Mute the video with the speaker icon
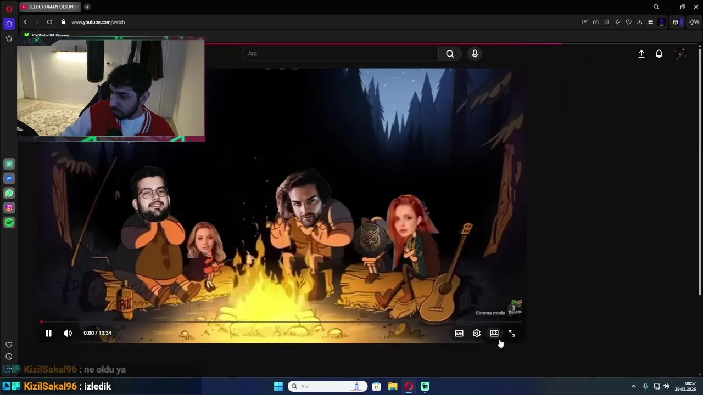703x395 pixels. tap(68, 333)
